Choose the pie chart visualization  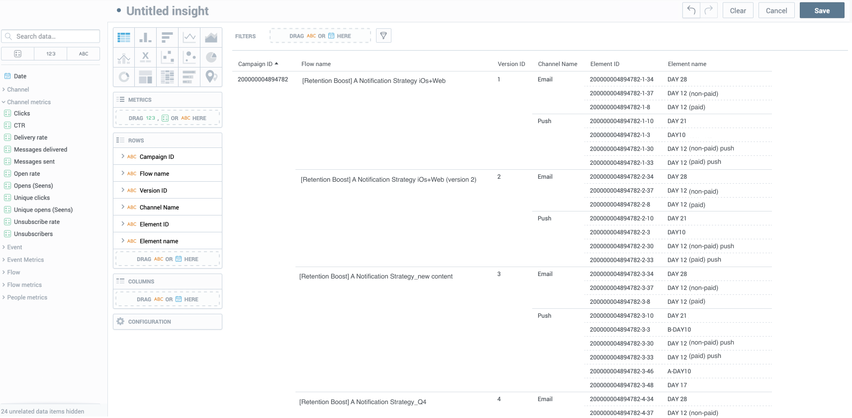[211, 57]
